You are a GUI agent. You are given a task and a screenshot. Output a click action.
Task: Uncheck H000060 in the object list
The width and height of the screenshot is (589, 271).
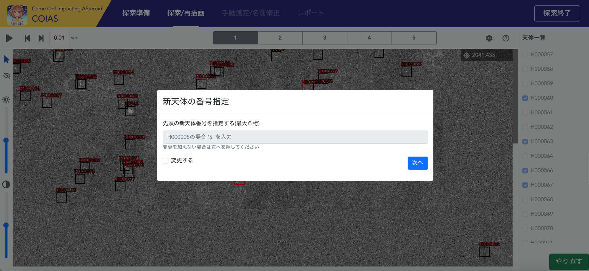pos(525,98)
